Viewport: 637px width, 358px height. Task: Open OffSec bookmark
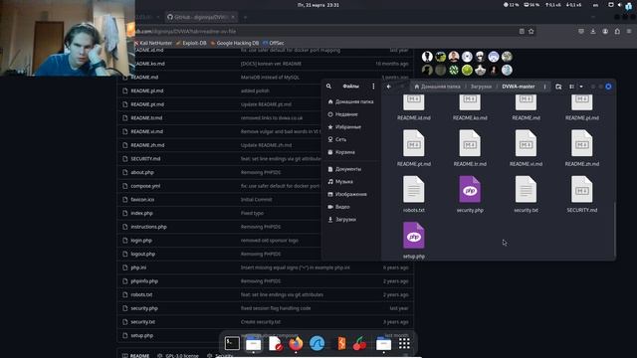point(274,43)
